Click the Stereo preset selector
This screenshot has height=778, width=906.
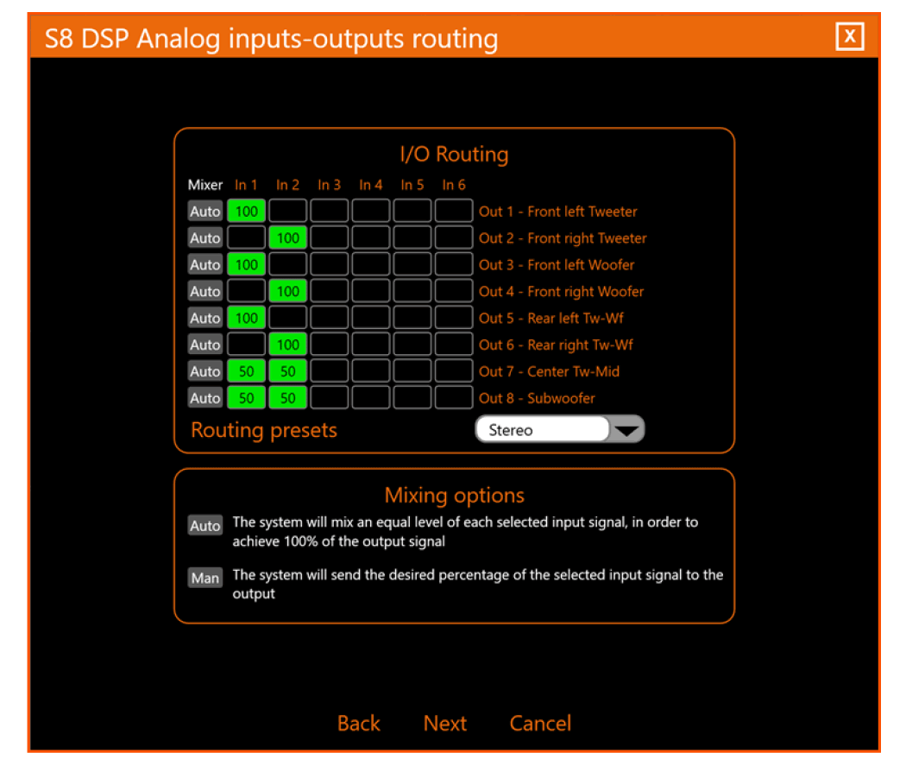point(542,428)
